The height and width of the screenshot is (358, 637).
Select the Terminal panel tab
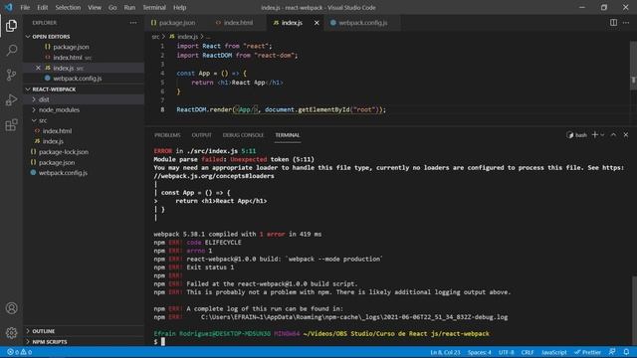pos(288,135)
